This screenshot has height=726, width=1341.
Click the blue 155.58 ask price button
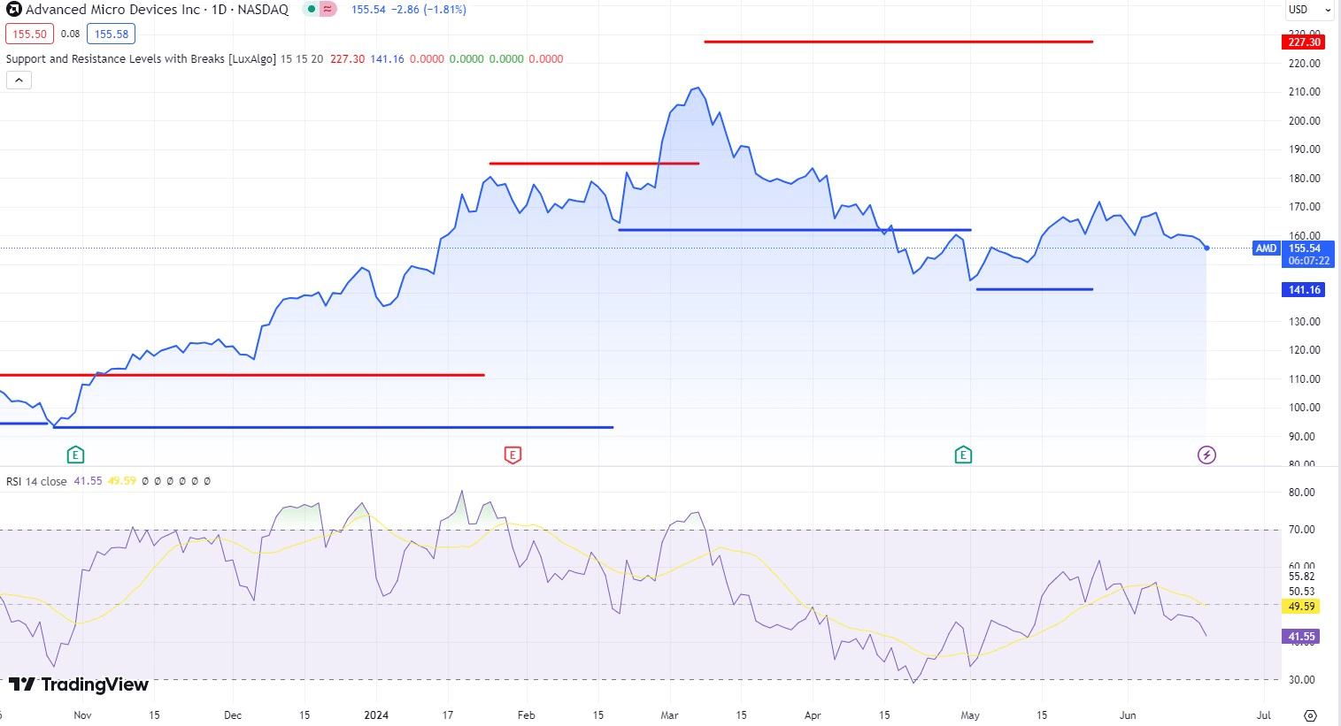[x=110, y=33]
